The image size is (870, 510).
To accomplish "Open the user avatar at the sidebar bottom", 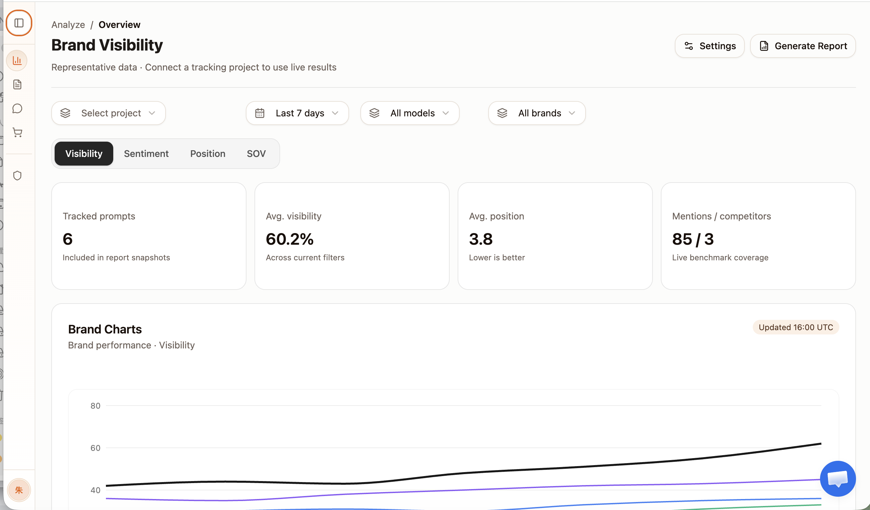I will (x=19, y=490).
